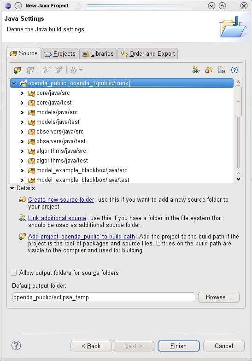The image size is (252, 361).
Task: Click the blue help toolbar icon
Action: point(234,70)
